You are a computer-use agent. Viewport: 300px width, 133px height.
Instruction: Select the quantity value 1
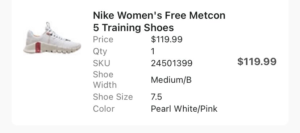pos(153,52)
